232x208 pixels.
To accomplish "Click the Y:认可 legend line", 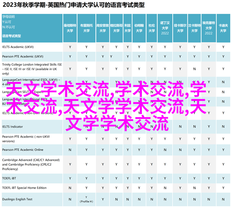I will [7, 22].
